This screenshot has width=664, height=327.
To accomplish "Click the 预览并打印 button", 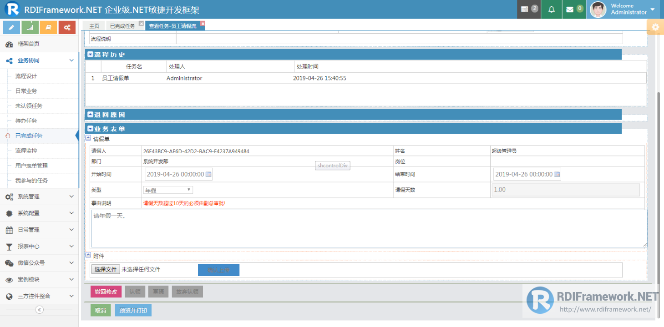I will click(x=133, y=311).
